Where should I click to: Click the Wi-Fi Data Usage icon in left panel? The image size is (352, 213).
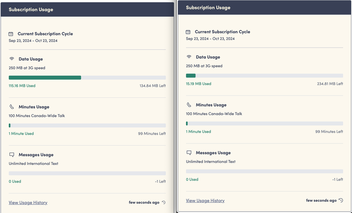coord(12,59)
